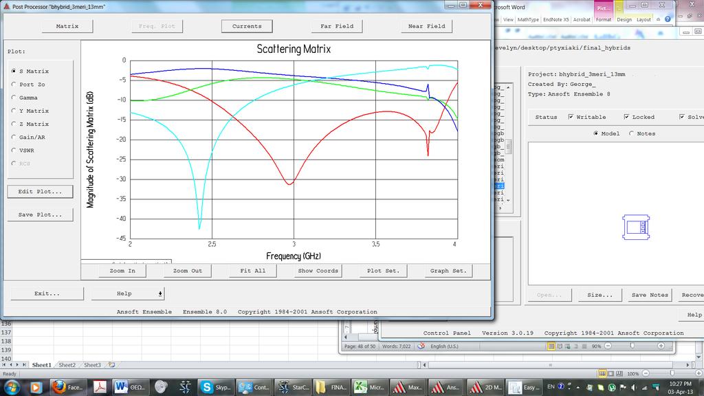Click the Word zoom slider handle
Image resolution: width=704 pixels, height=396 pixels.
pos(632,346)
